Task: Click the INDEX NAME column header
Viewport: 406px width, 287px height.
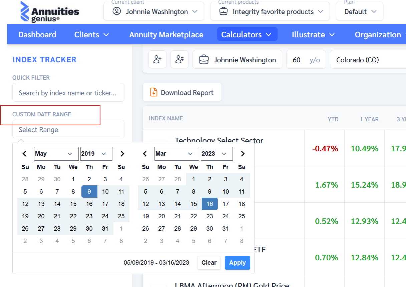Action: click(166, 118)
